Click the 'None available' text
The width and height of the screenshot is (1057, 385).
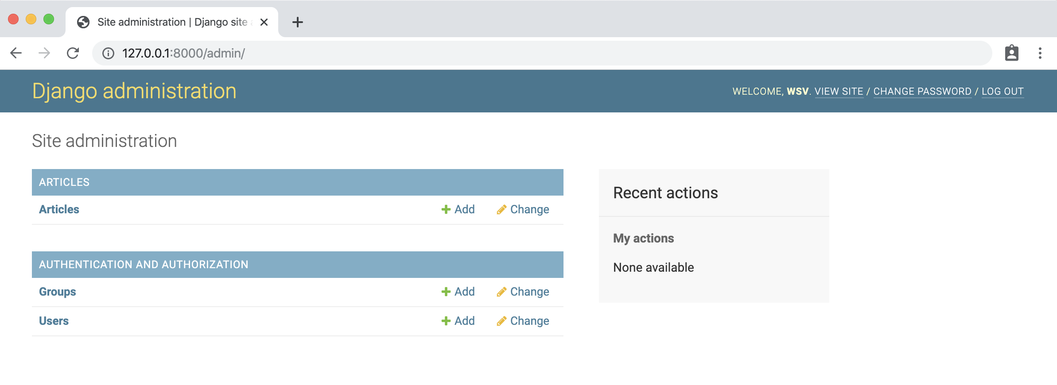pyautogui.click(x=653, y=267)
